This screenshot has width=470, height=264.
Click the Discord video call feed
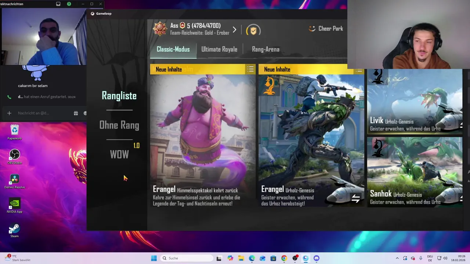coord(43,37)
